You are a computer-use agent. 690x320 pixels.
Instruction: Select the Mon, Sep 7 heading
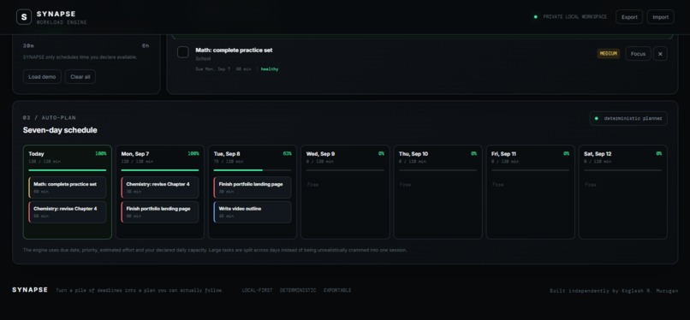click(x=135, y=154)
